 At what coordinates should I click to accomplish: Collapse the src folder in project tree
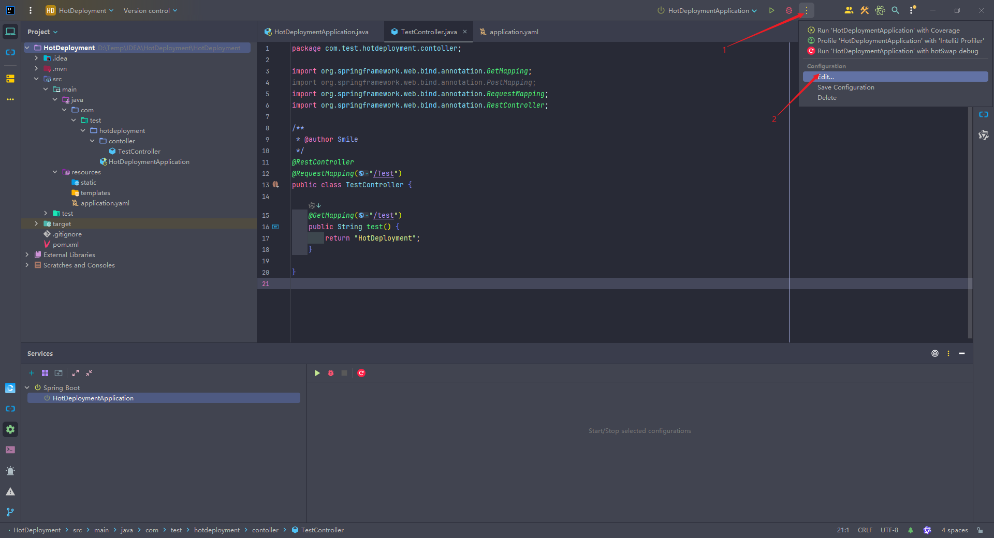click(36, 79)
